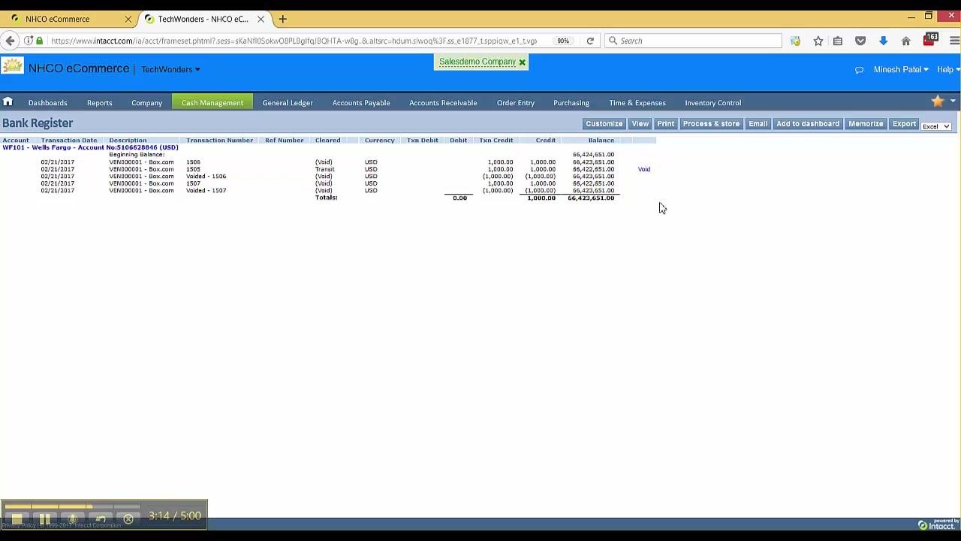This screenshot has width=961, height=541.
Task: Choose export format in Excel dropdown
Action: point(936,126)
